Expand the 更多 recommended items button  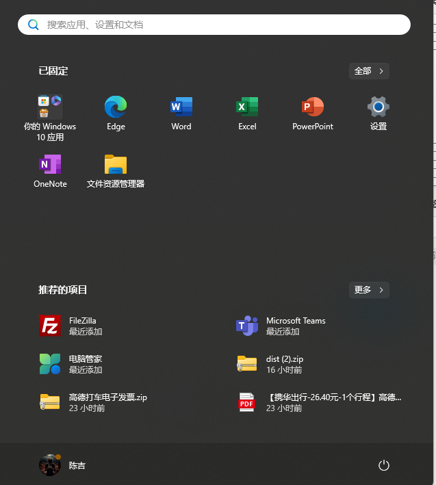(369, 290)
